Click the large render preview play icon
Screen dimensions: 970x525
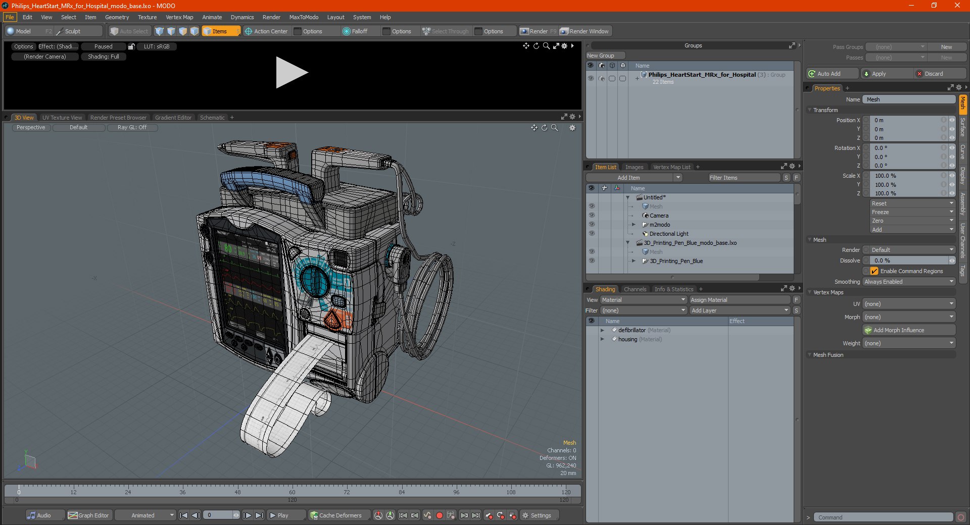pyautogui.click(x=291, y=73)
